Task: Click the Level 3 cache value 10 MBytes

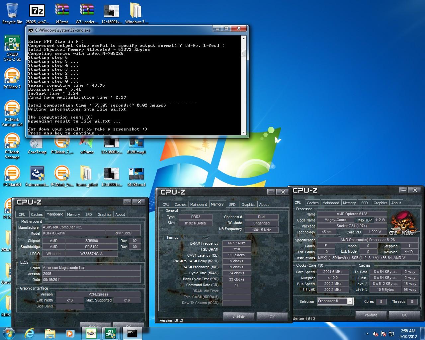Action: (385, 290)
